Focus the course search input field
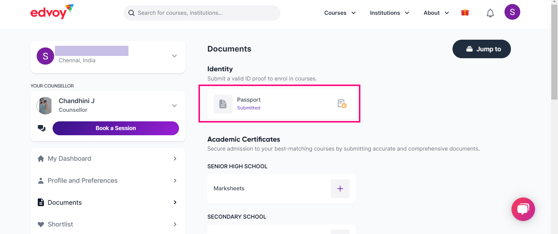558x234 pixels. click(x=202, y=13)
